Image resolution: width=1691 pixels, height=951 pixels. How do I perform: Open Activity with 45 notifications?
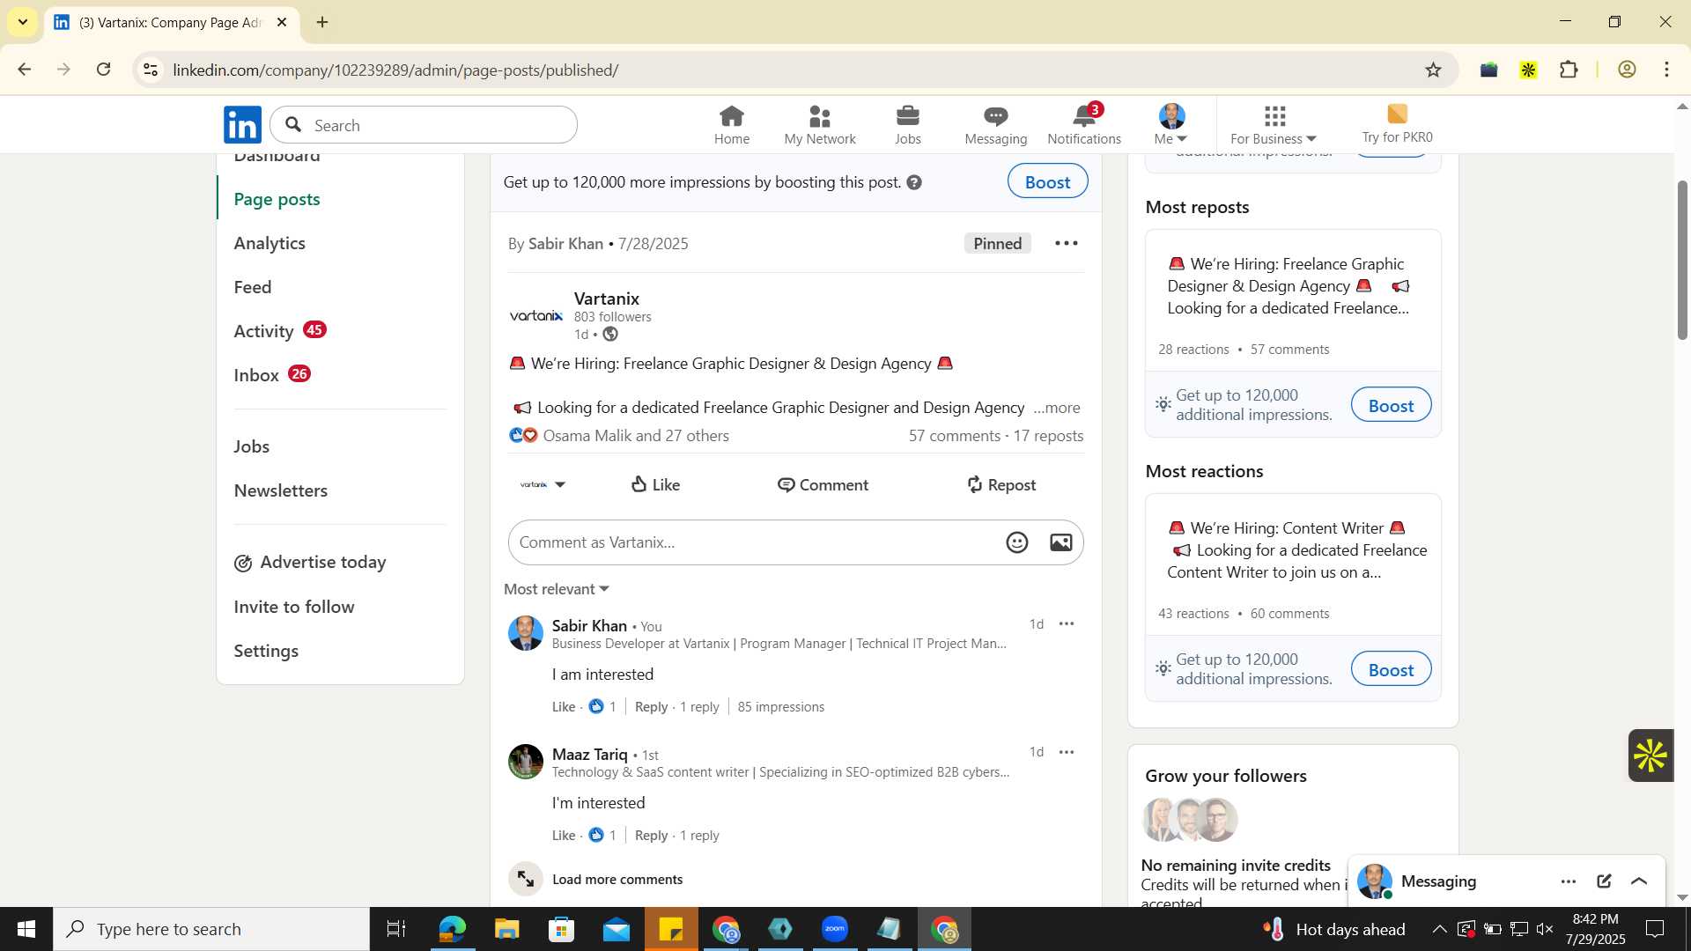pos(280,331)
